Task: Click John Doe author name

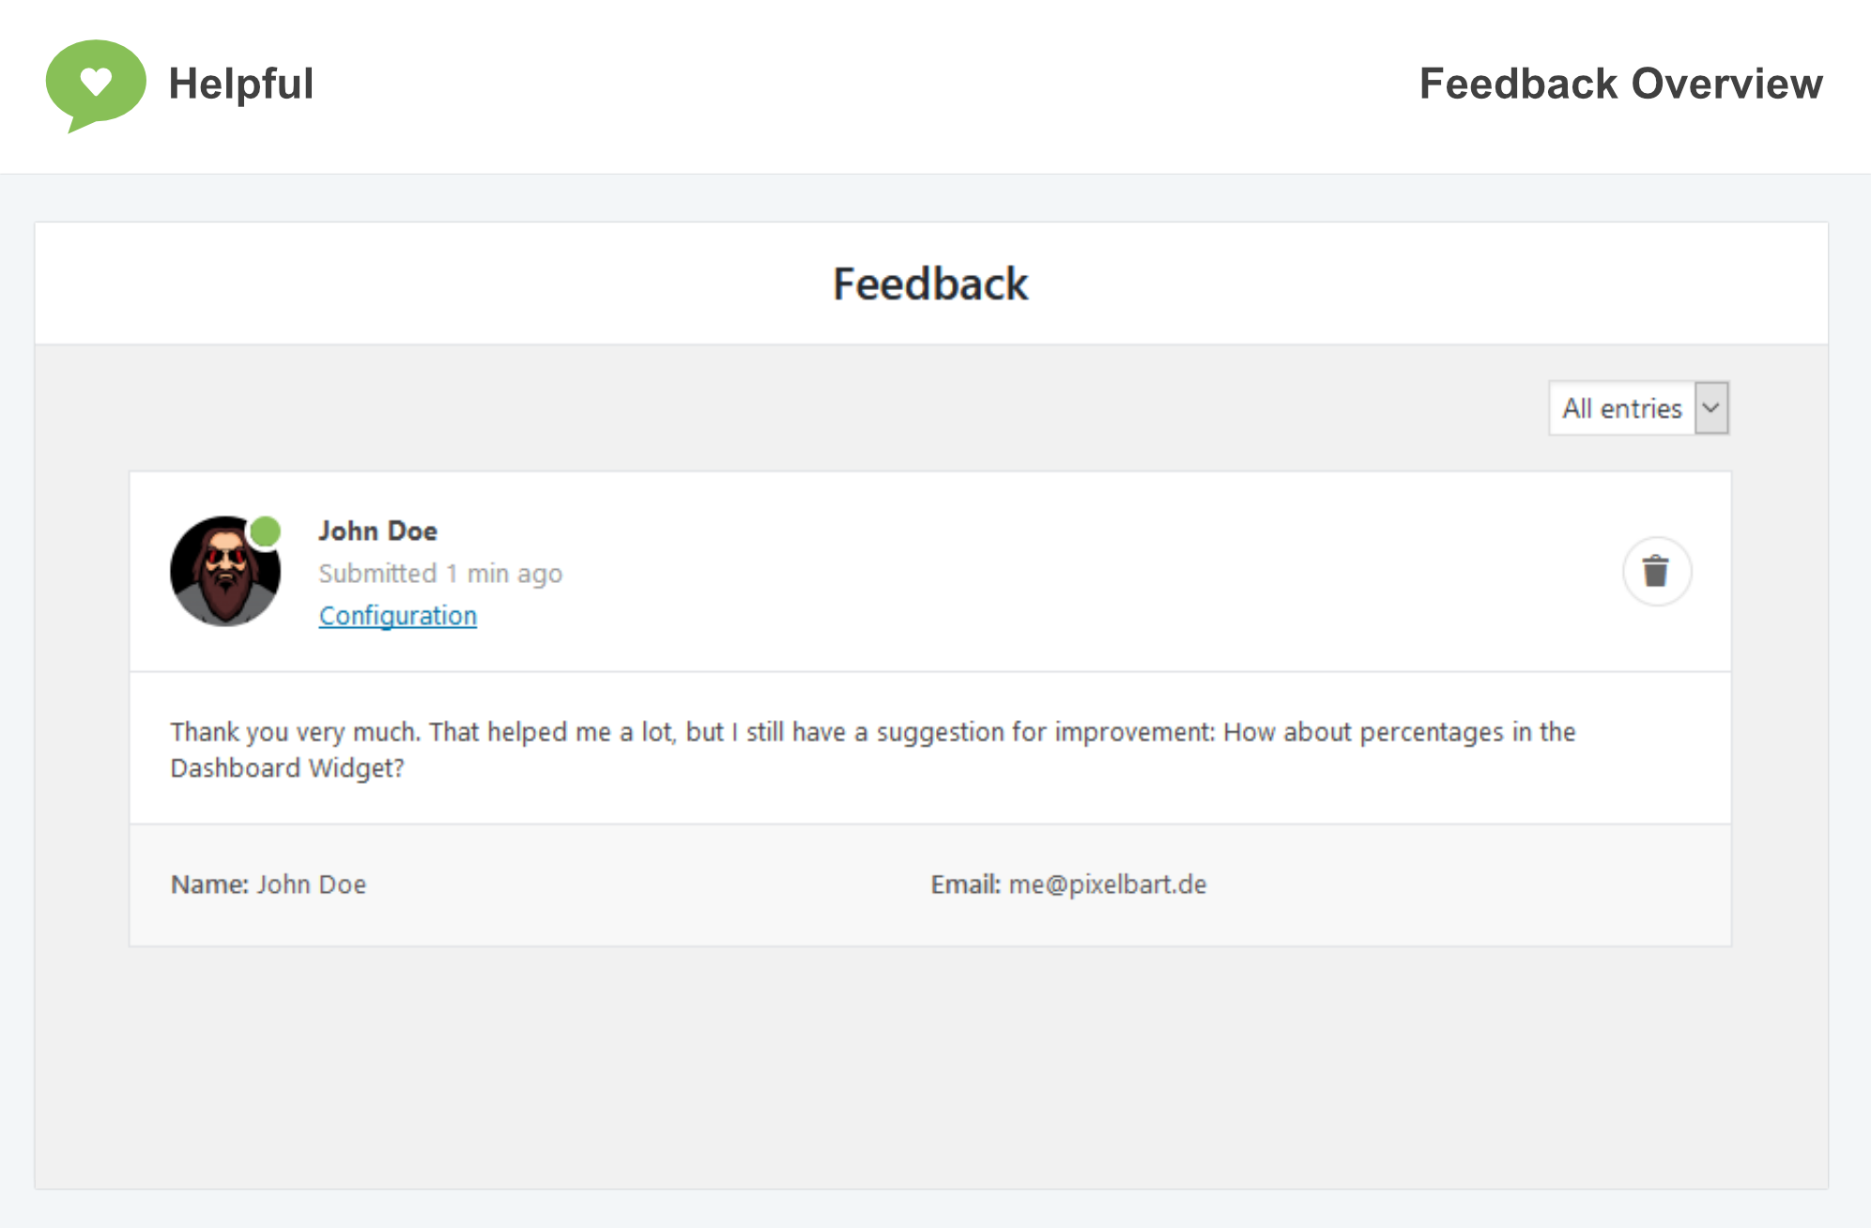Action: click(378, 531)
